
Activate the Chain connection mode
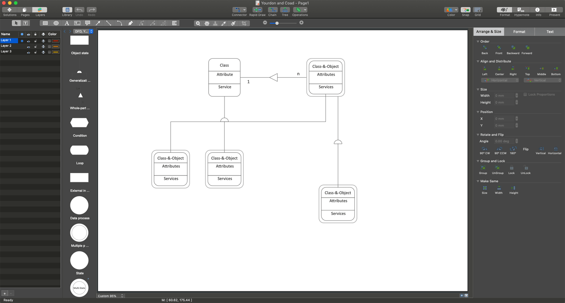[x=273, y=10]
